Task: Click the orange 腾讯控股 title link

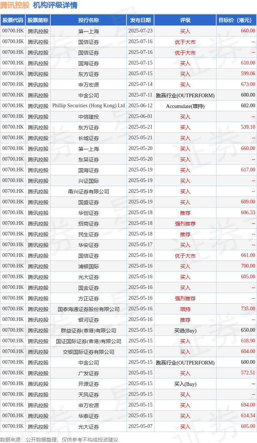Action: point(15,5)
